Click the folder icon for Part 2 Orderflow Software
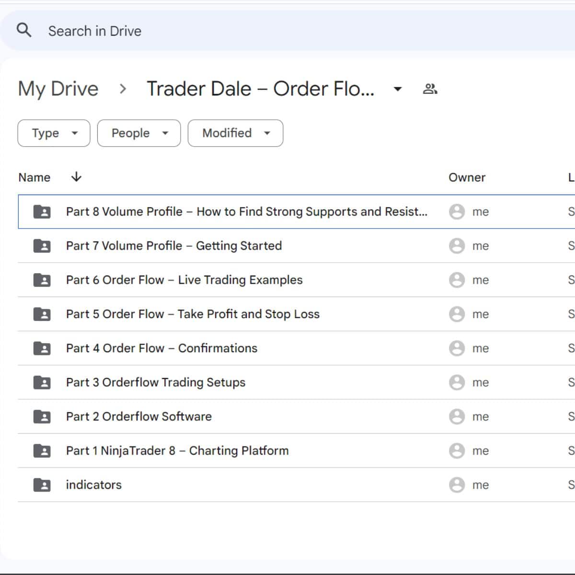The height and width of the screenshot is (575, 575). (42, 416)
